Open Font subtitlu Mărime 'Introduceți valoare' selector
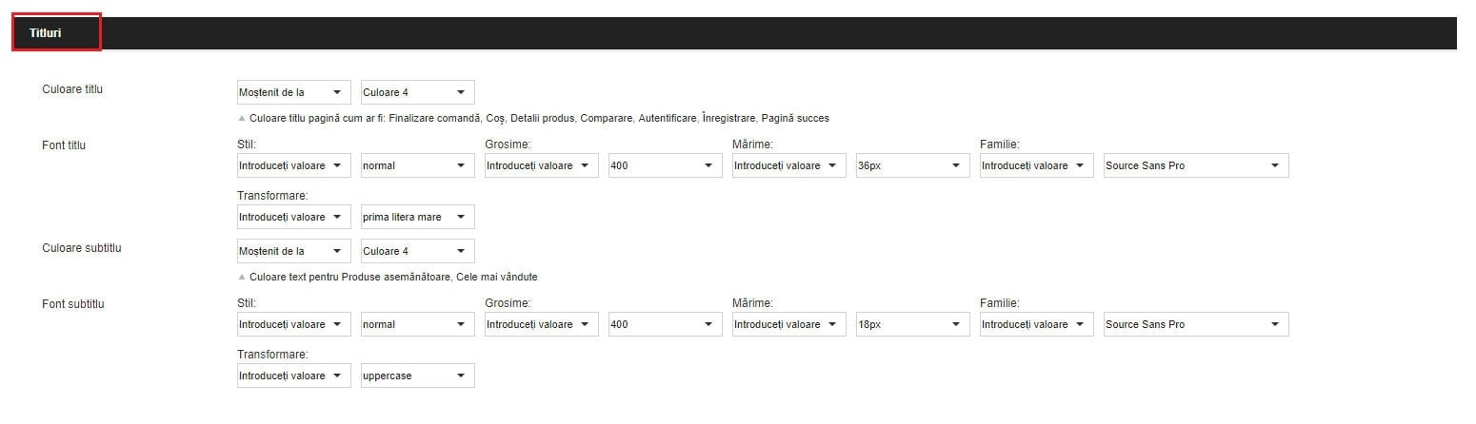The width and height of the screenshot is (1476, 424). point(788,324)
